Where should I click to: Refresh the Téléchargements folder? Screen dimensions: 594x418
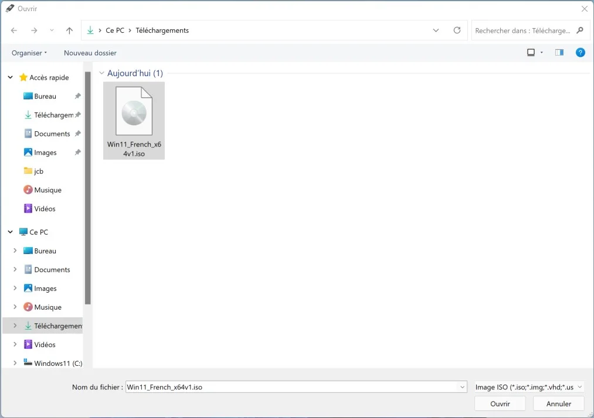[x=457, y=30]
